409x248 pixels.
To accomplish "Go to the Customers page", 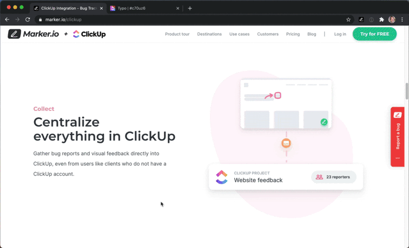I will click(268, 34).
